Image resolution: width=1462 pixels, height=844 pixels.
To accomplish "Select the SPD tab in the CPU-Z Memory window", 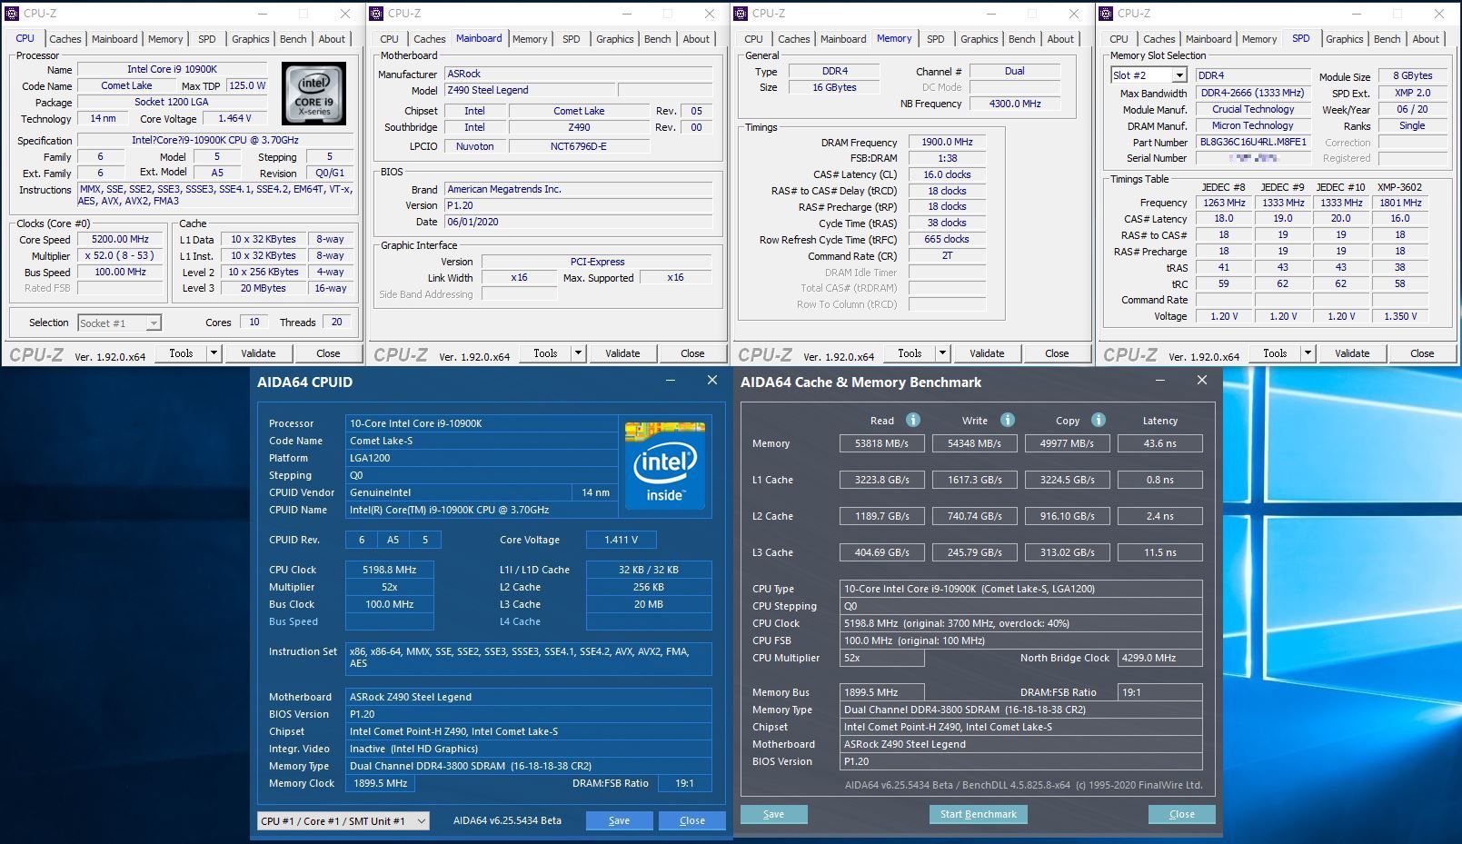I will point(936,39).
